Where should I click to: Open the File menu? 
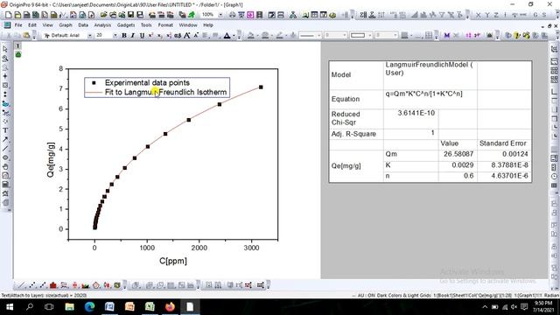coord(18,25)
